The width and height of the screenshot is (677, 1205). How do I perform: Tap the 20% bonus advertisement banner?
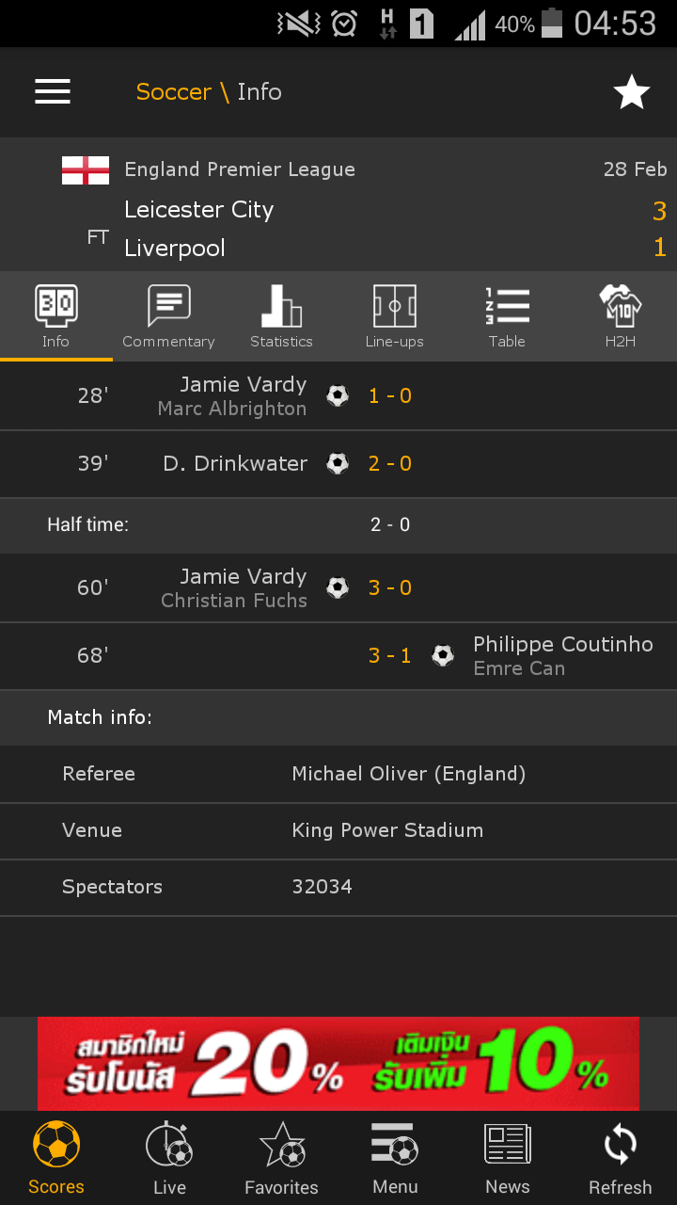[338, 1064]
